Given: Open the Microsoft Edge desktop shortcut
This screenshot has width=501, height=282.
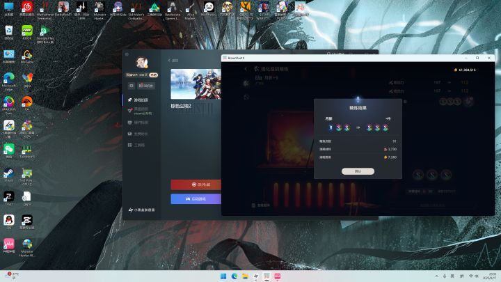Looking at the screenshot, I should pyautogui.click(x=8, y=80).
